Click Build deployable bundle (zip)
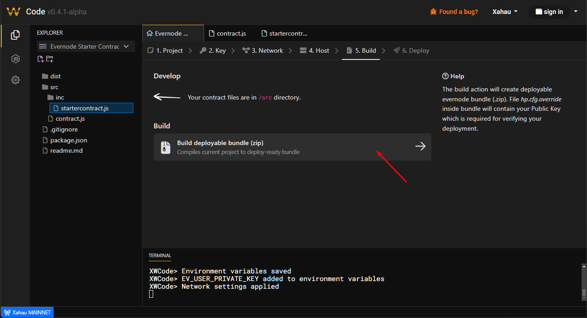 292,147
